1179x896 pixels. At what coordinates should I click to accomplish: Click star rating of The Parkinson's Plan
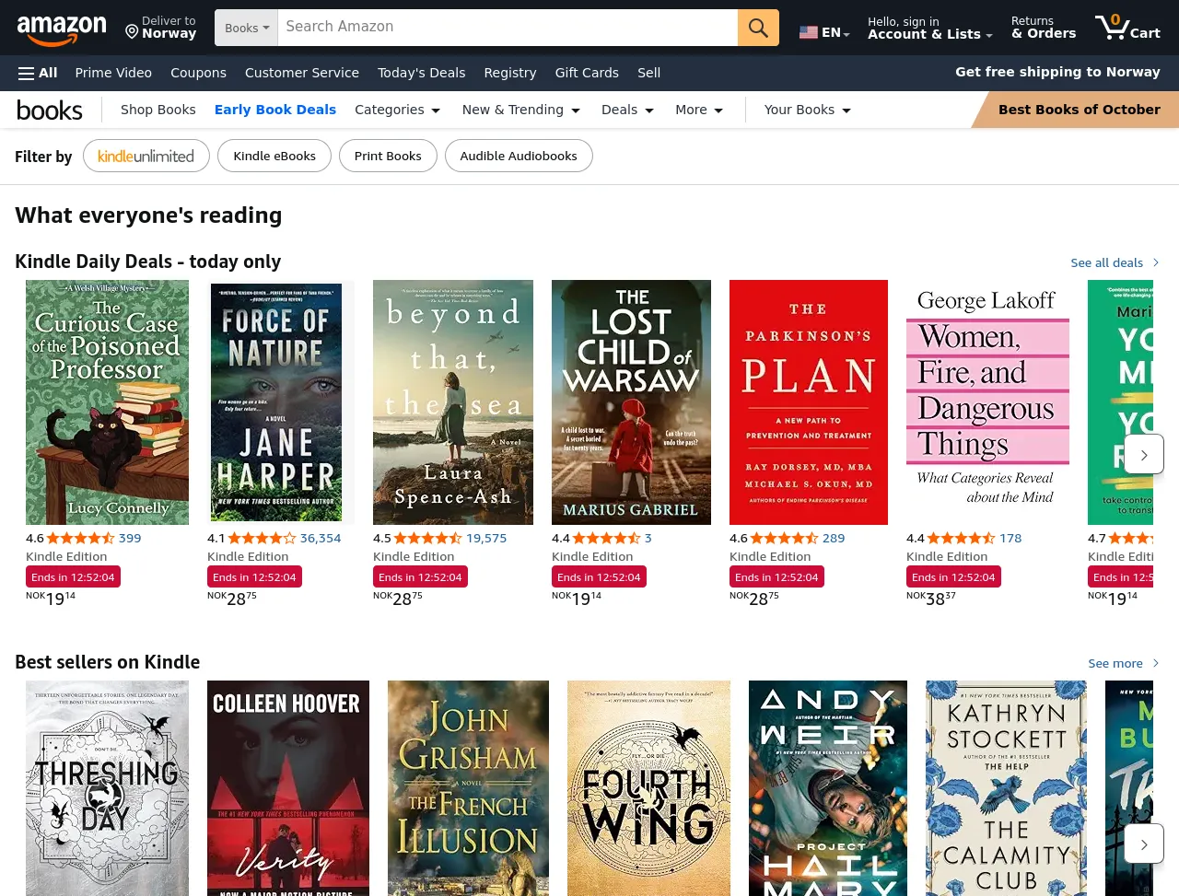(785, 538)
